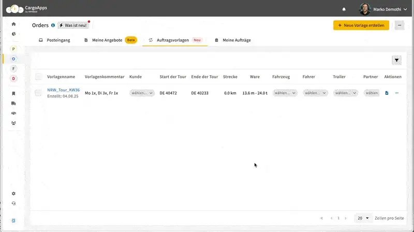Open the Fahrer wählen dropdown

click(x=315, y=93)
